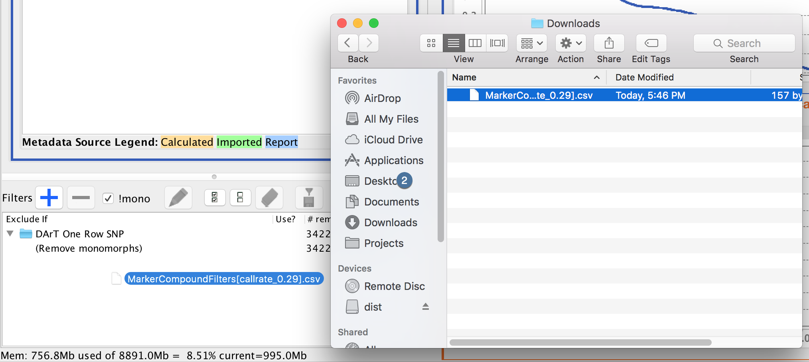Click today's 5:46 PM date cell
The width and height of the screenshot is (809, 362).
pos(650,96)
